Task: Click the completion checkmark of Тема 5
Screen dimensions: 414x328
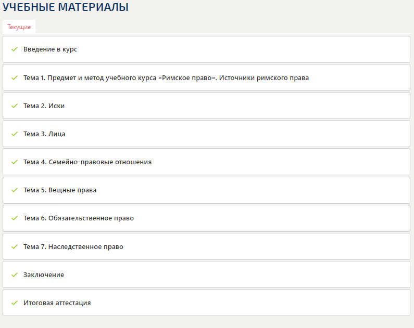Action: (x=15, y=190)
